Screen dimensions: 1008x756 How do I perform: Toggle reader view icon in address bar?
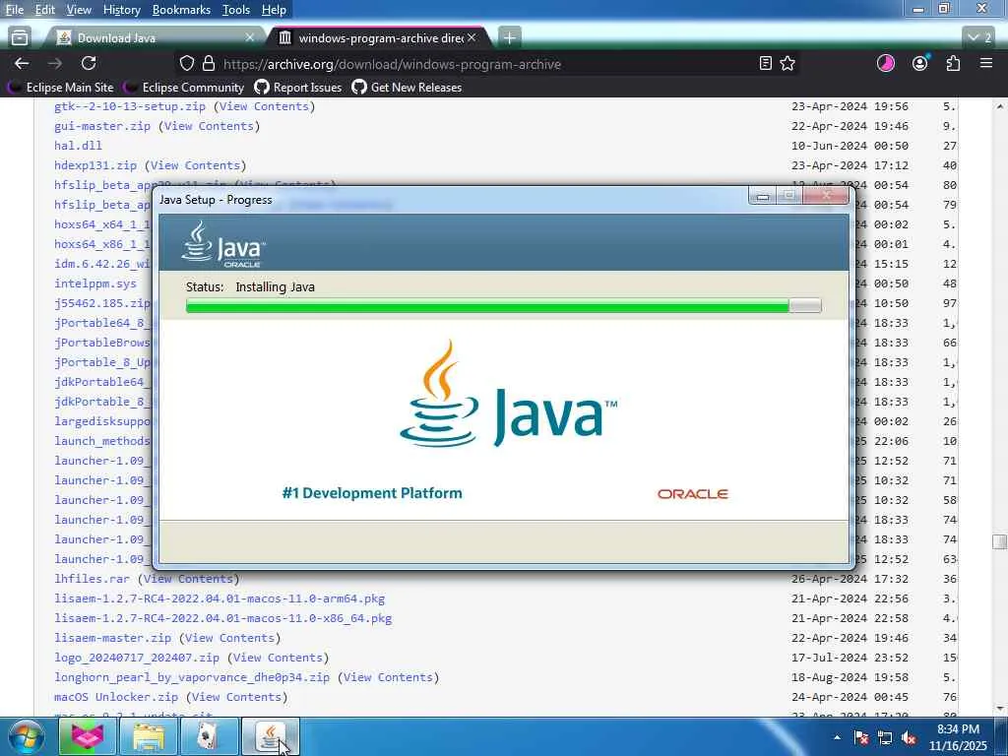(x=765, y=63)
